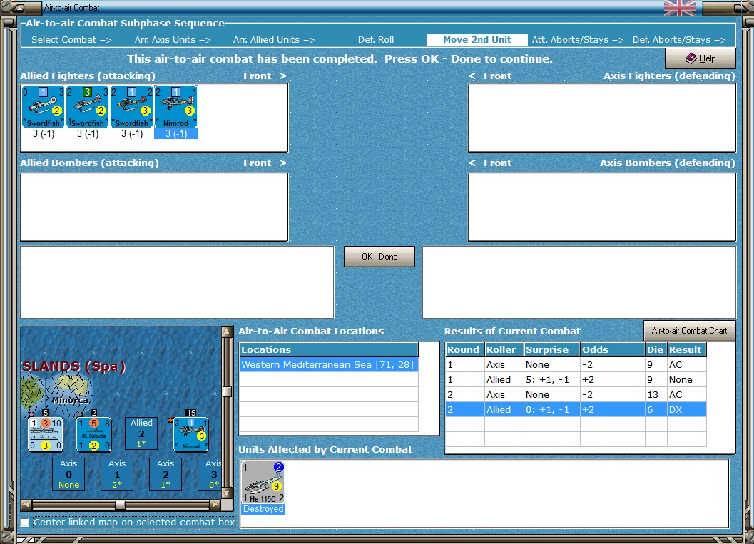Click the destroyed He 115C unit counter

[x=263, y=483]
